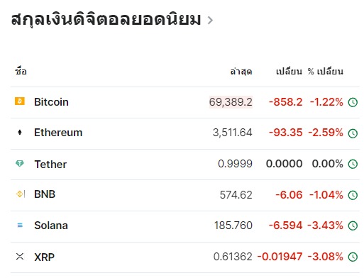This screenshot has height=278, width=364.
Task: Click the Solana striped icon
Action: (x=20, y=226)
